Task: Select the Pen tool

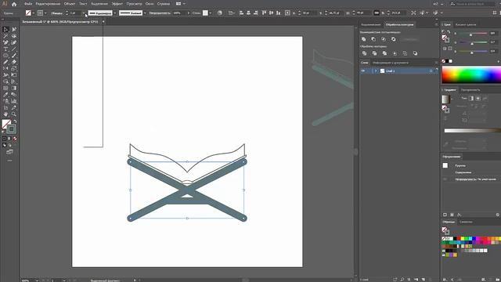Action: (x=5, y=42)
